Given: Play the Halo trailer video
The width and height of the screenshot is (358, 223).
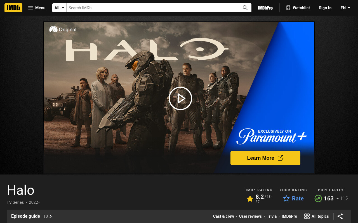Looking at the screenshot, I should 180,98.
